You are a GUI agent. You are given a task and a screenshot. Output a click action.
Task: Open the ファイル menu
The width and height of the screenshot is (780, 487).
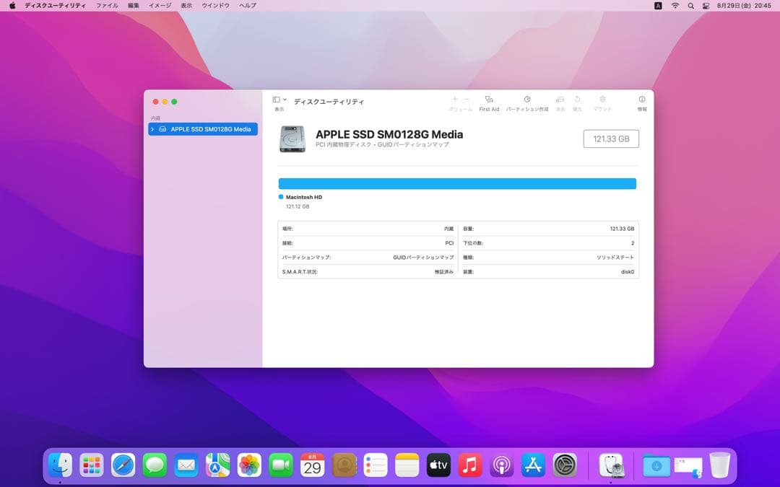[107, 5]
